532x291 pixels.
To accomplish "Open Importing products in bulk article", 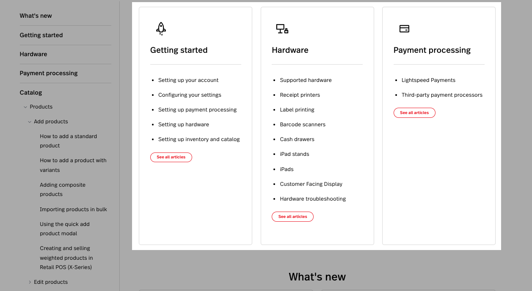I will coord(73,209).
